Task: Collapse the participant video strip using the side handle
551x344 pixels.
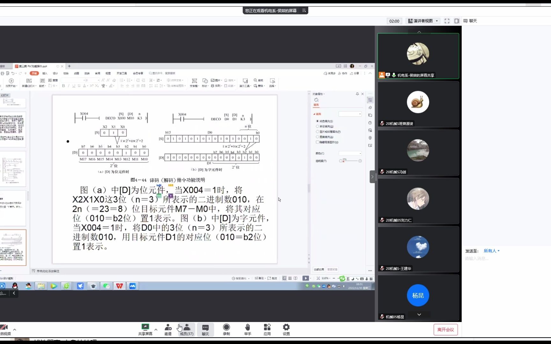Action: pyautogui.click(x=372, y=177)
